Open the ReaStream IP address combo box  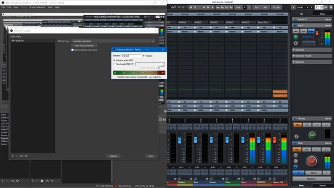(150, 64)
